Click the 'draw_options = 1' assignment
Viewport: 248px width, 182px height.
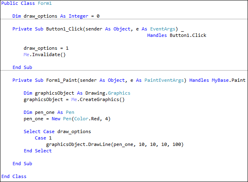(46, 48)
